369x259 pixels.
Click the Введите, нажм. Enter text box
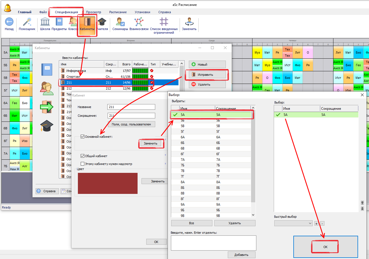pos(213,243)
